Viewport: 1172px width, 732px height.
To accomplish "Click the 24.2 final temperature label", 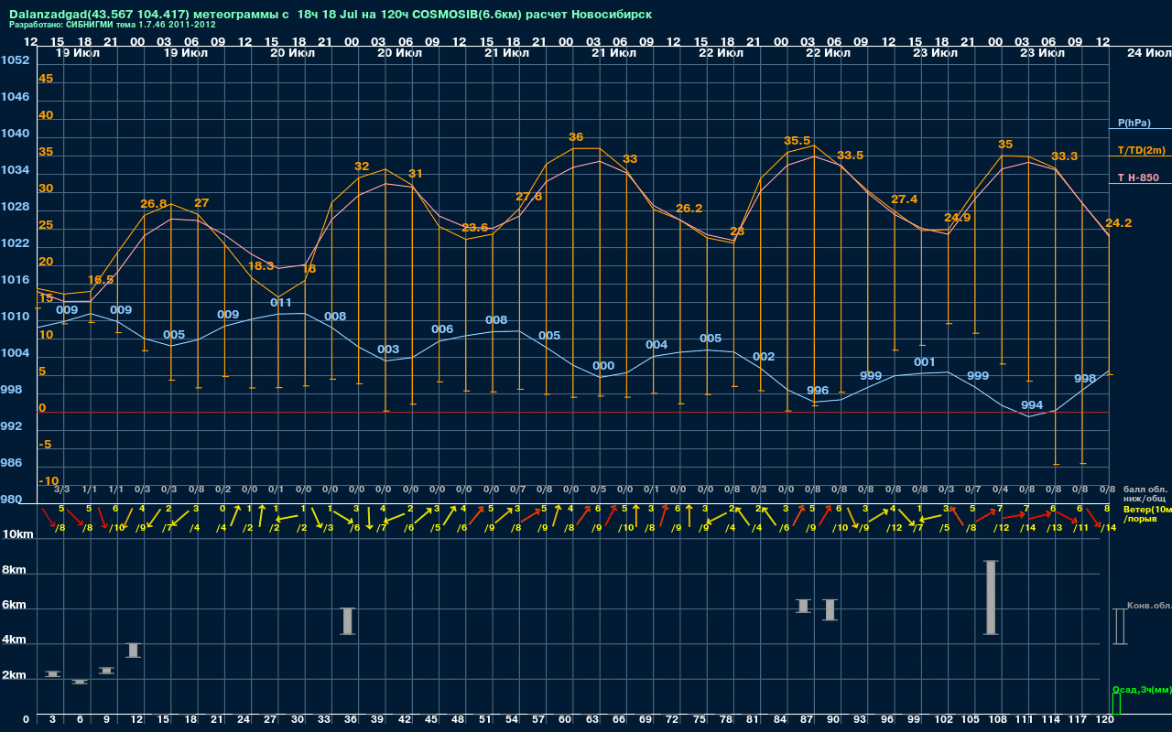I will (x=1118, y=223).
